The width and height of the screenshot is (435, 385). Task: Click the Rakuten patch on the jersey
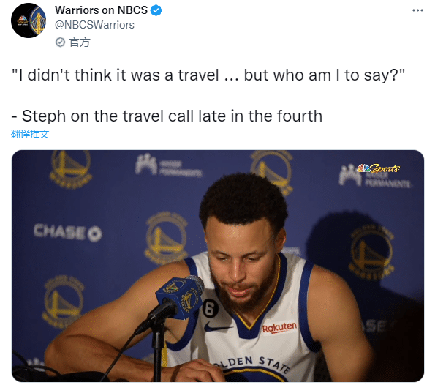279,327
